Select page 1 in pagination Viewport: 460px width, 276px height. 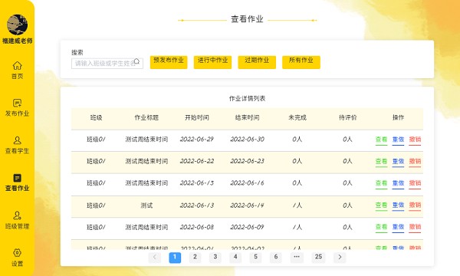click(x=175, y=258)
